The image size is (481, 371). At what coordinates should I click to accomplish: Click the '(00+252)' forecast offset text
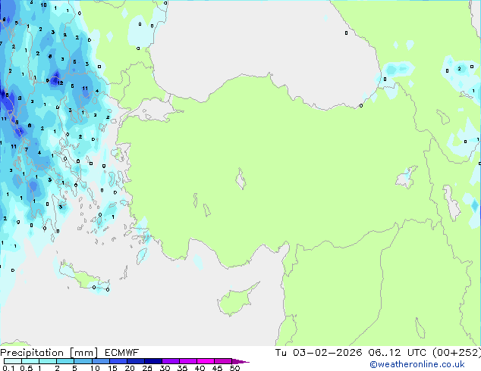pos(457,353)
